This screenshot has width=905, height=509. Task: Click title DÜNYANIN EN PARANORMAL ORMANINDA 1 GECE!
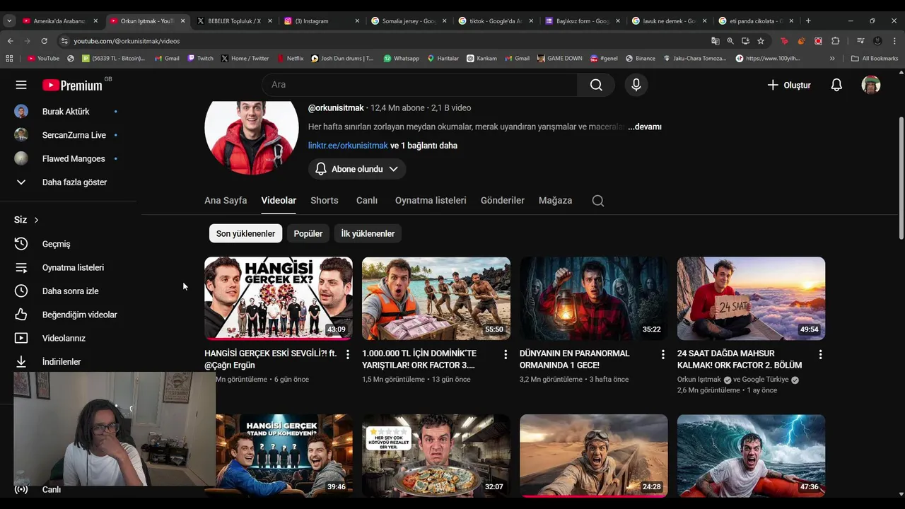tap(574, 359)
